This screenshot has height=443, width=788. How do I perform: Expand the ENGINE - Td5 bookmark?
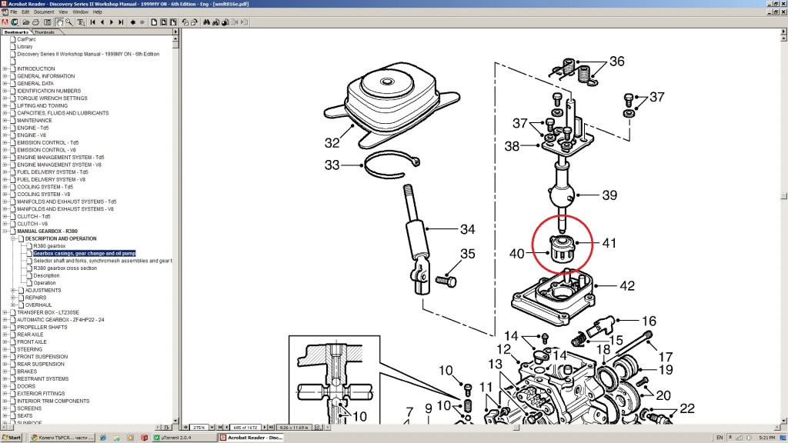click(x=5, y=128)
